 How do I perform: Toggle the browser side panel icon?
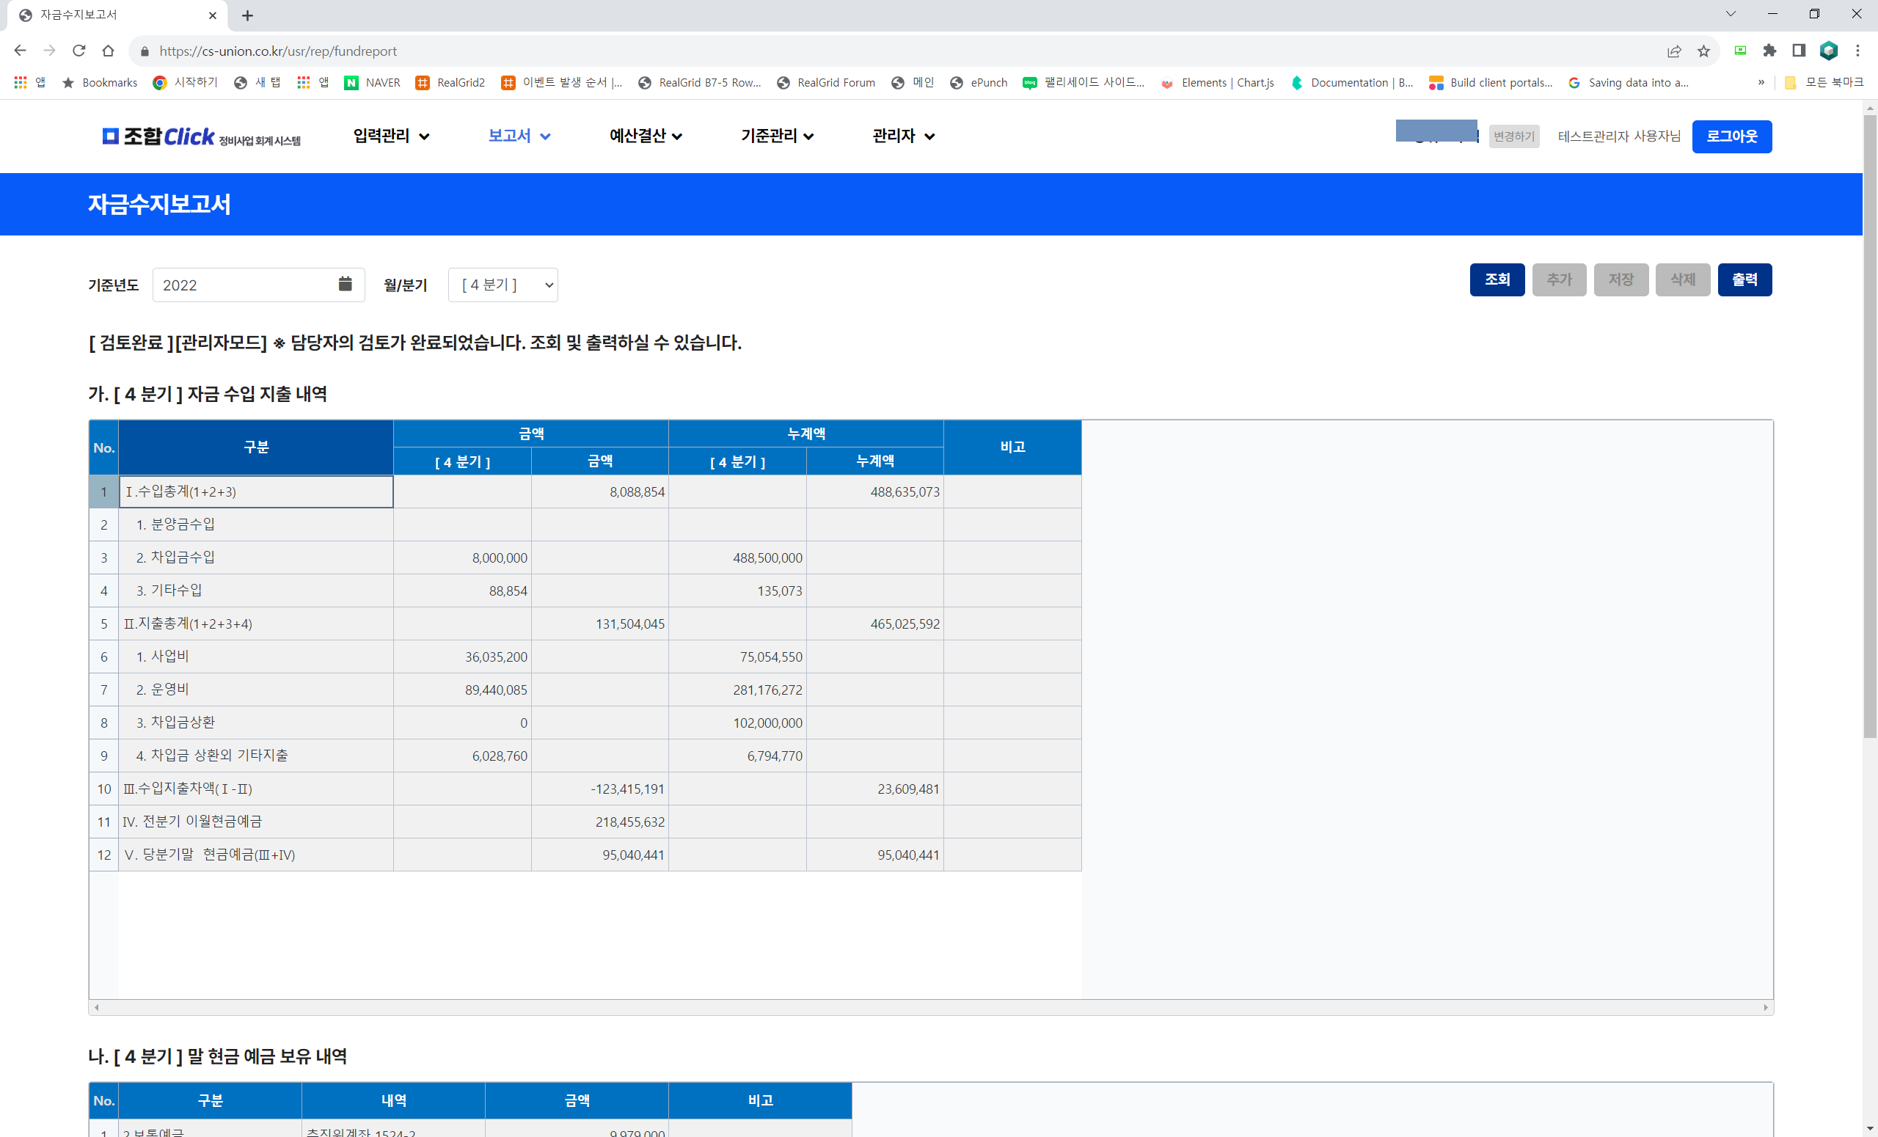(x=1799, y=51)
